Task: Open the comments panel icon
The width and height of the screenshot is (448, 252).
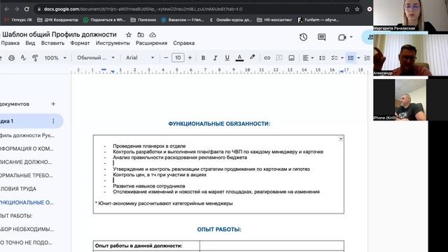Action: tap(322, 37)
